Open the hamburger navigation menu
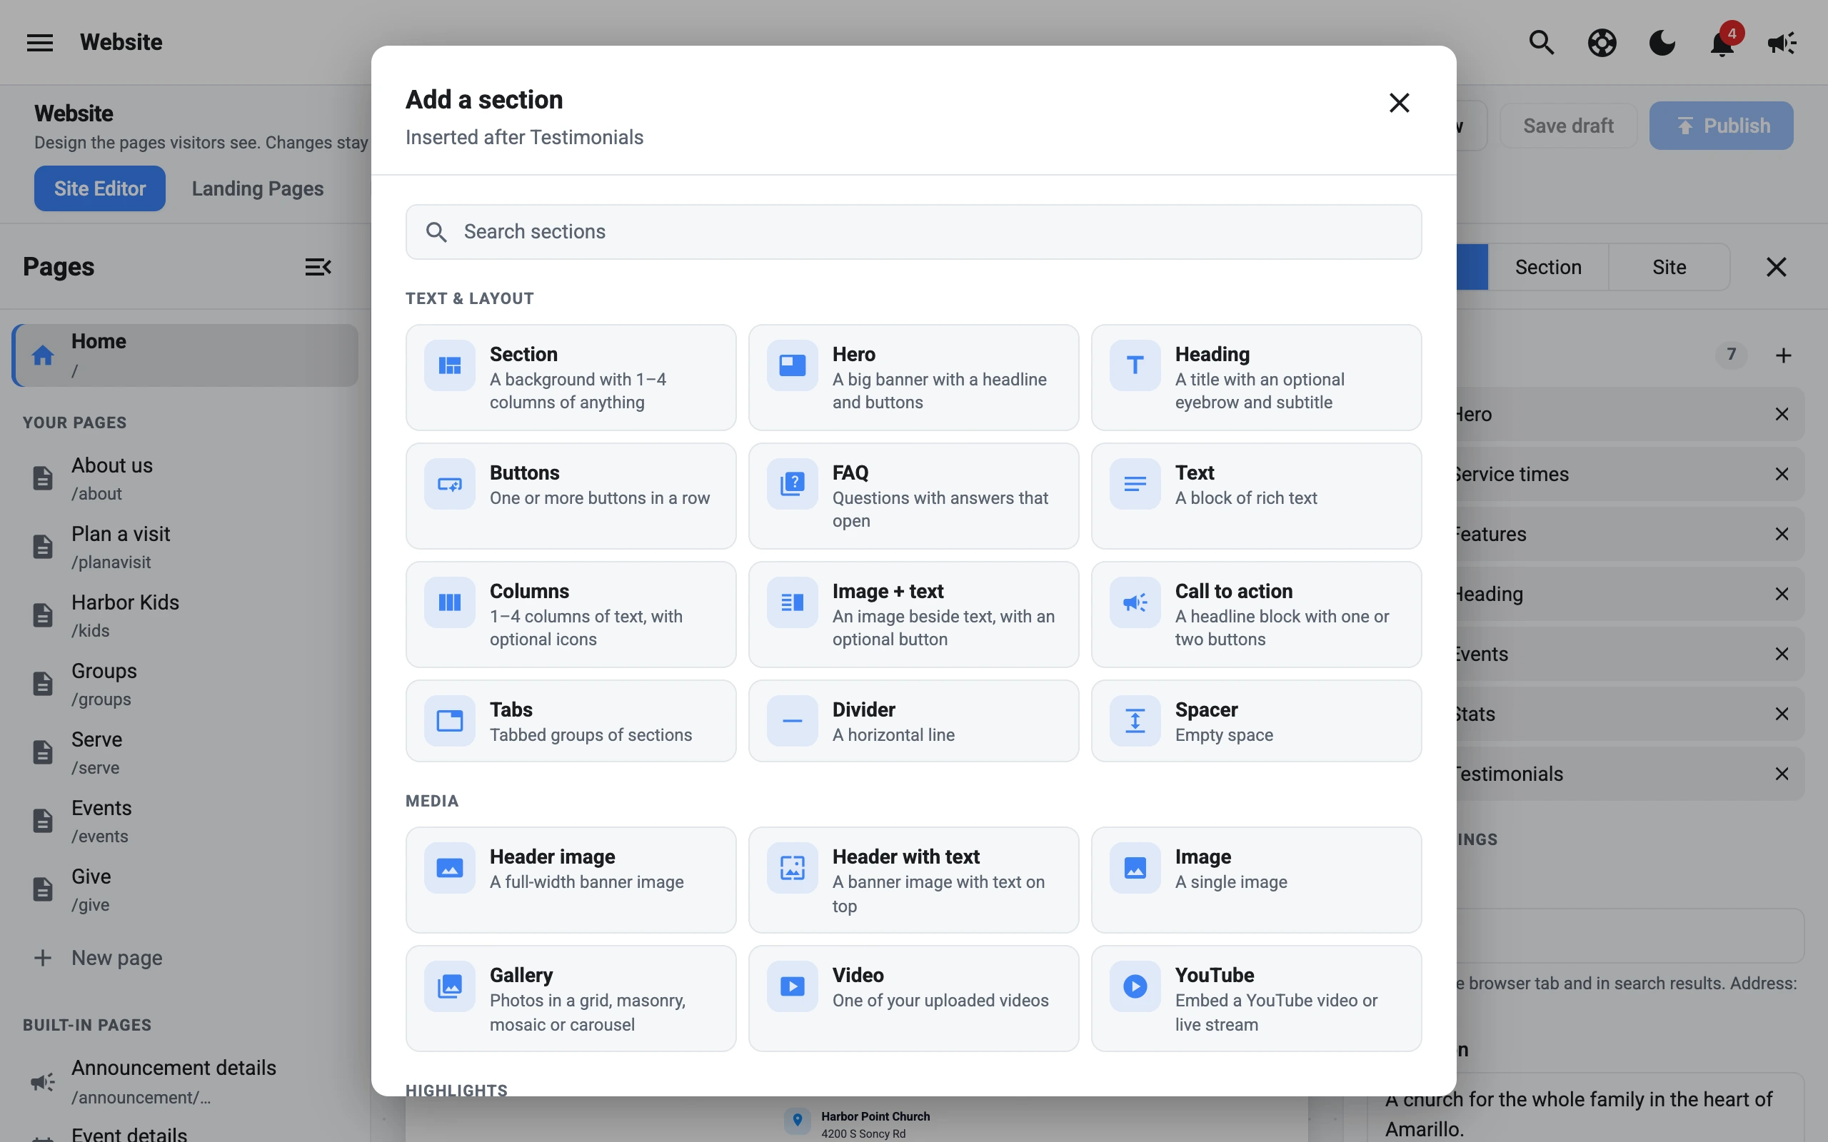 point(40,42)
